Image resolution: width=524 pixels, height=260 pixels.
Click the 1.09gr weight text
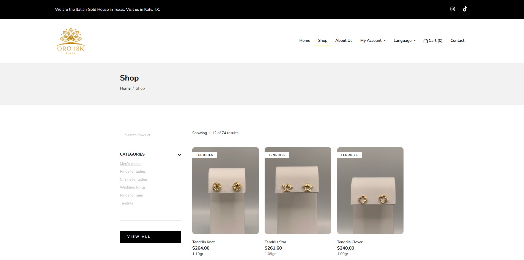(x=270, y=254)
